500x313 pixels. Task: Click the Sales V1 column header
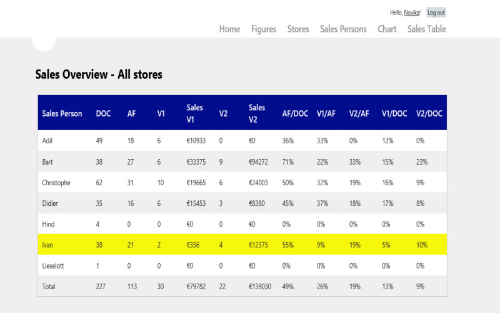(x=194, y=113)
